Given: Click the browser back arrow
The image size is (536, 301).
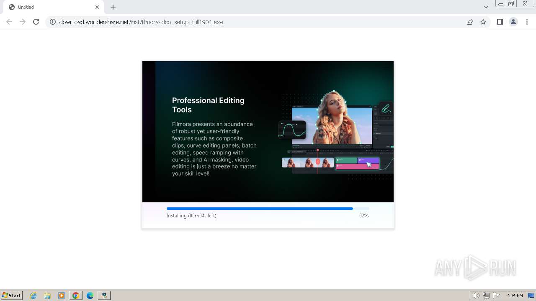Looking at the screenshot, I should 9,22.
